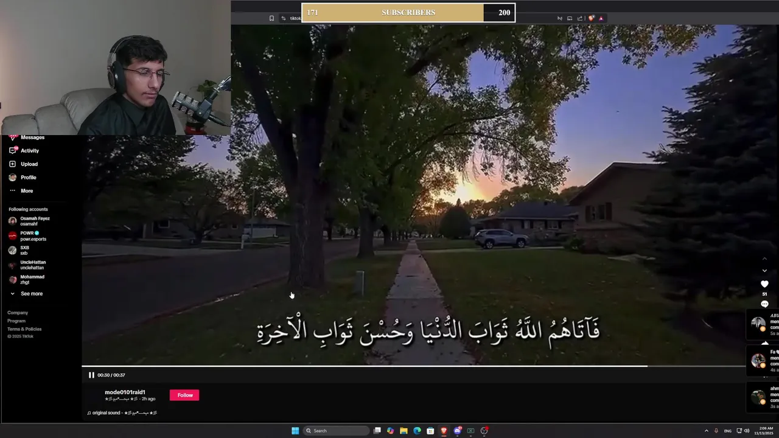This screenshot has height=438, width=779.
Task: Open the comments bubble icon
Action: pos(764,304)
